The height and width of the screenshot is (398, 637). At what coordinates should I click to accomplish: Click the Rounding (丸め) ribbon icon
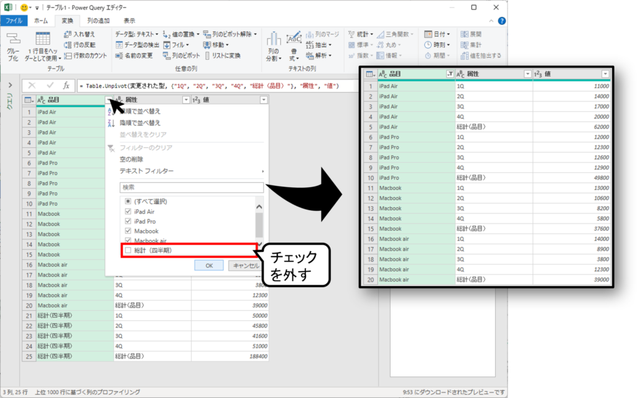(388, 45)
